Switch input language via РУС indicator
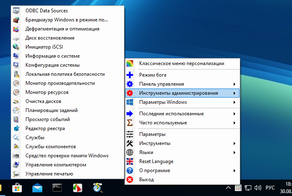Image resolution: width=292 pixels, height=196 pixels. pos(270,188)
